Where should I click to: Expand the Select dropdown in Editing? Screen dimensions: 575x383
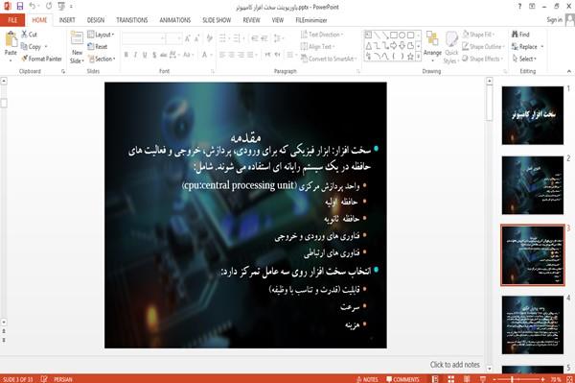tap(524, 59)
